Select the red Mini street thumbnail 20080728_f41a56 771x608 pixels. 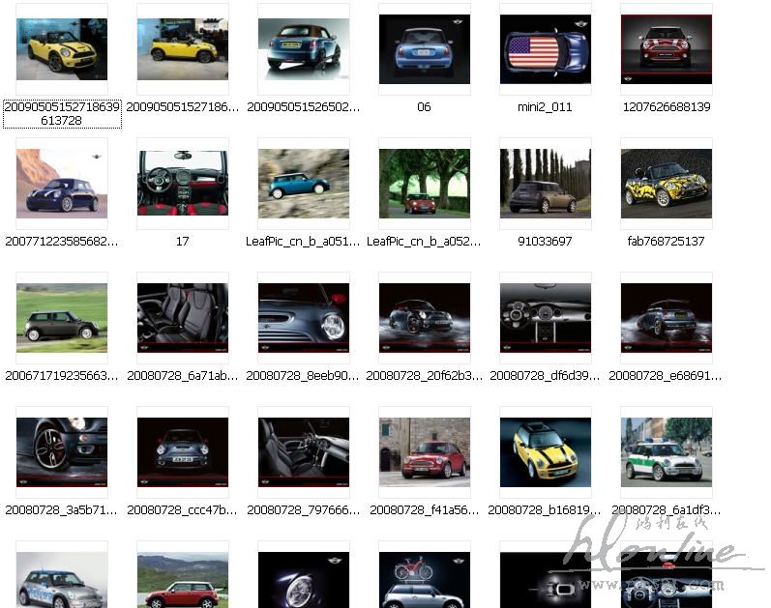pos(424,450)
